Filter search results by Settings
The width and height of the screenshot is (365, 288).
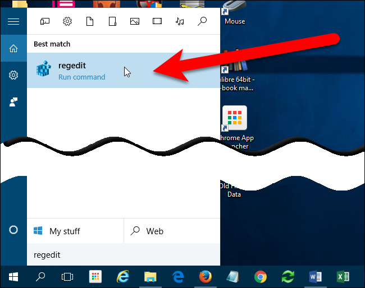pos(67,21)
